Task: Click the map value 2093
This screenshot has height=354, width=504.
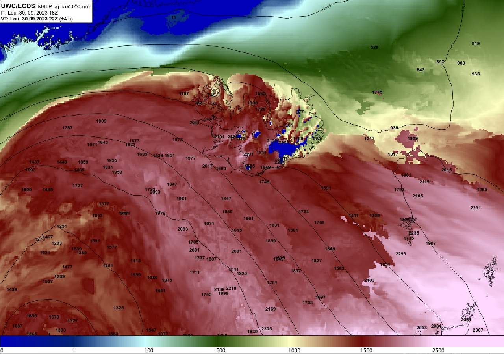Action: pos(155,192)
